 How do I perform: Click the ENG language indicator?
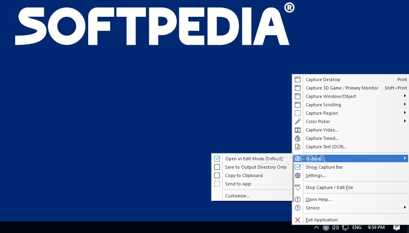click(x=357, y=227)
